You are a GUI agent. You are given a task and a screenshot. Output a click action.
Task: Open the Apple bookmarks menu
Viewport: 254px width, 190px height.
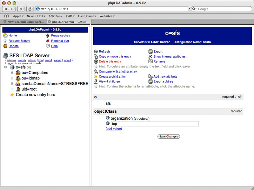click(18, 16)
